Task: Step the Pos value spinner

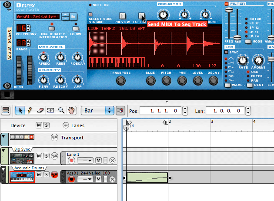Action: click(x=185, y=111)
